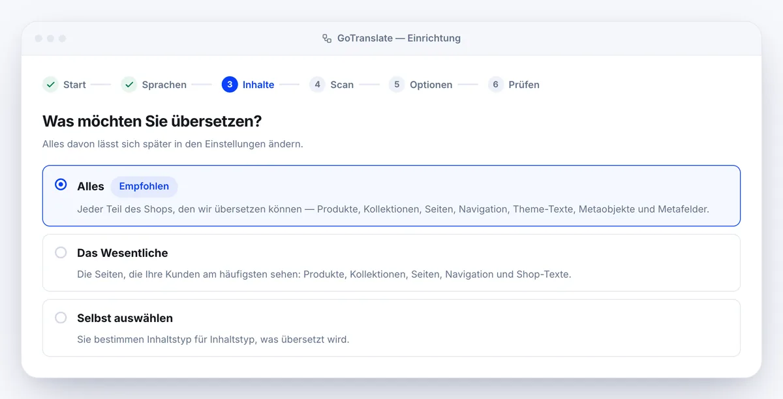
Task: Click the green checkmark icon beside Sprachen
Action: 129,85
